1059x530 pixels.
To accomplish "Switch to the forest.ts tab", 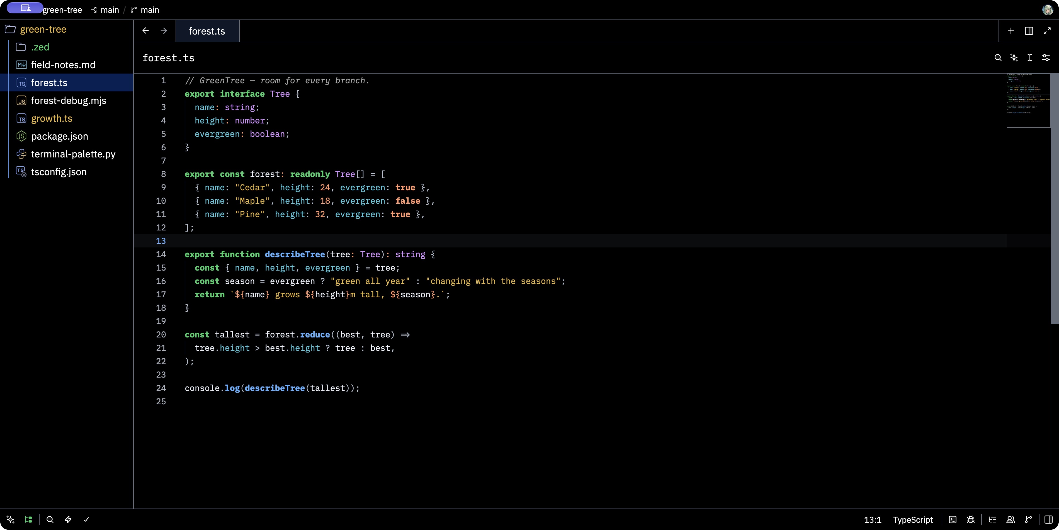I will click(x=207, y=31).
